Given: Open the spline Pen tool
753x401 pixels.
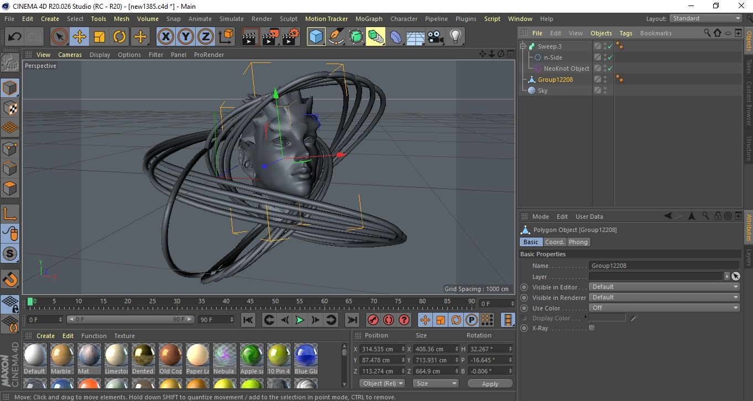Looking at the screenshot, I should (336, 37).
